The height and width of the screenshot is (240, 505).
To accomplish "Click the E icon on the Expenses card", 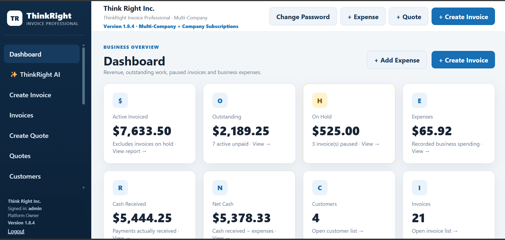I will pyautogui.click(x=419, y=100).
